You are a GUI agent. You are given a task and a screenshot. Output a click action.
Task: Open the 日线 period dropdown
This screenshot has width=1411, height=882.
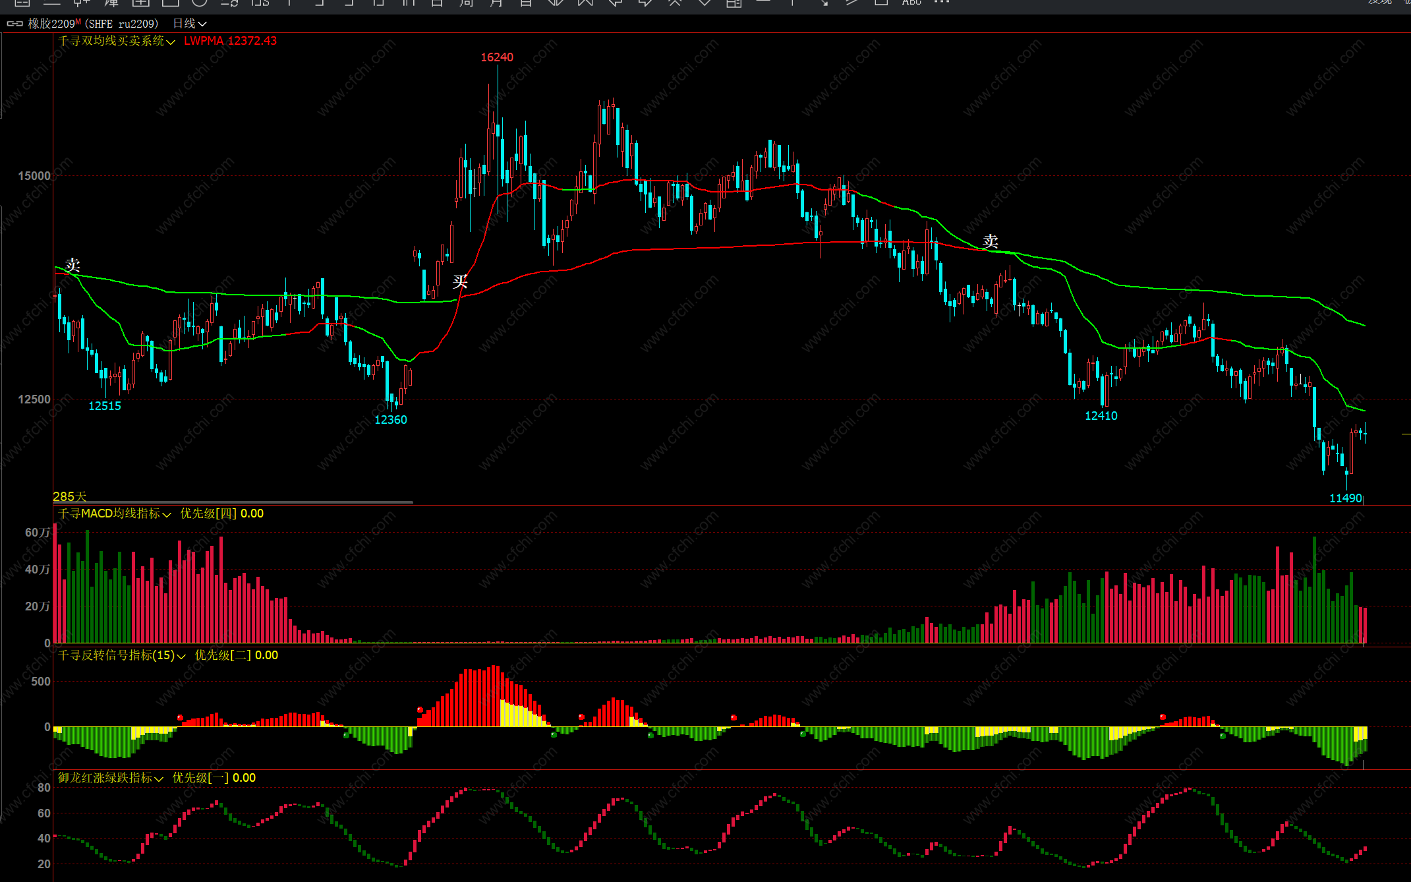click(x=190, y=24)
